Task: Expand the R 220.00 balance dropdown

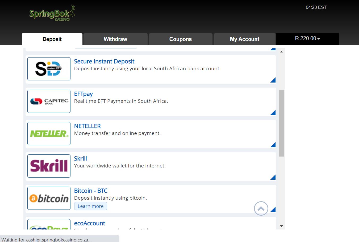Action: point(307,39)
